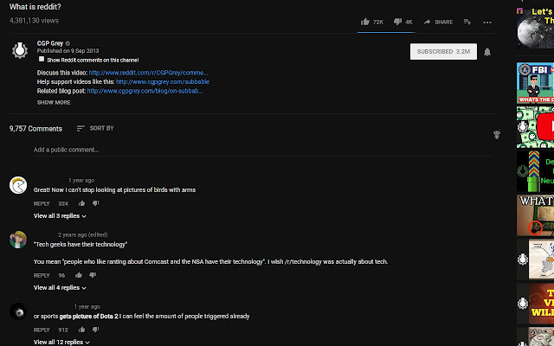
Task: Expand View all 4 replies
Action: [60, 288]
